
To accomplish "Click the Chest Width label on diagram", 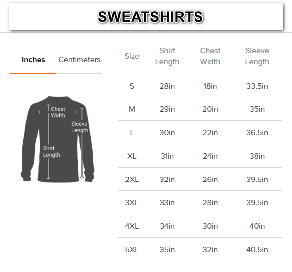I will tap(58, 112).
